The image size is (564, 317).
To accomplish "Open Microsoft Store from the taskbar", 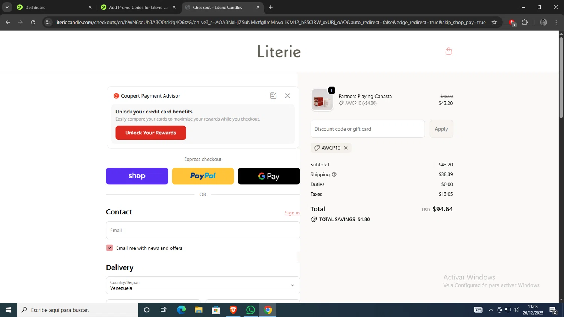I will (x=216, y=310).
